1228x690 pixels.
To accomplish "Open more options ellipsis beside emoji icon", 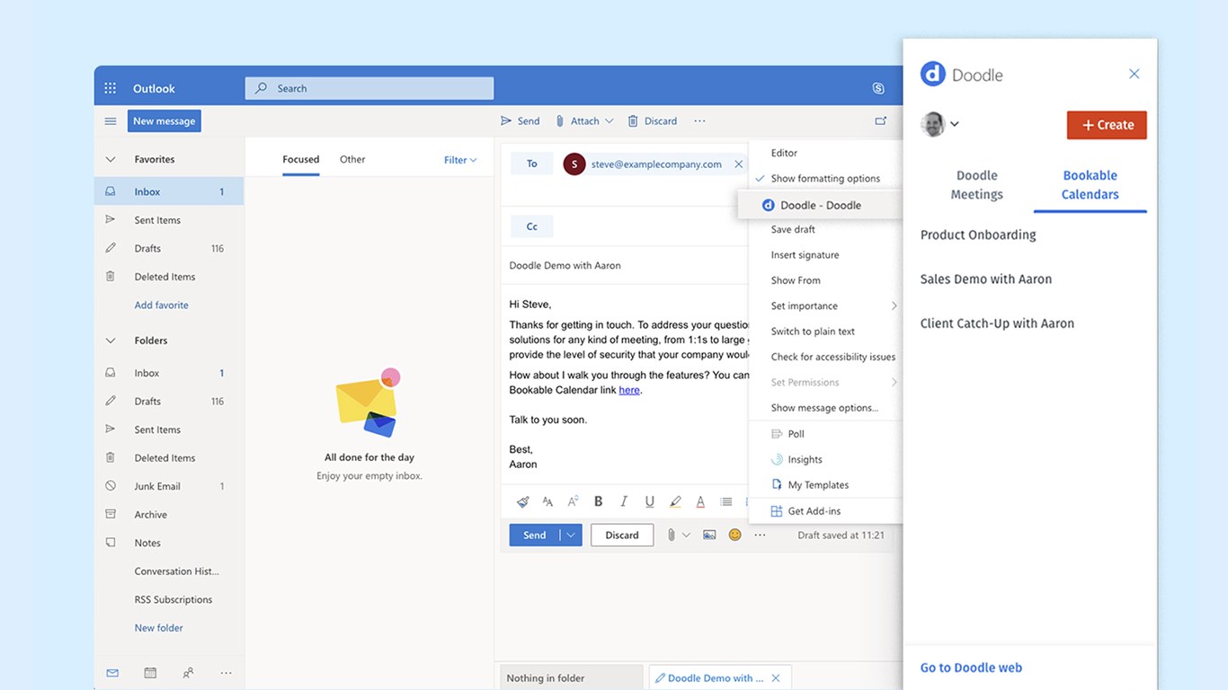I will 760,535.
